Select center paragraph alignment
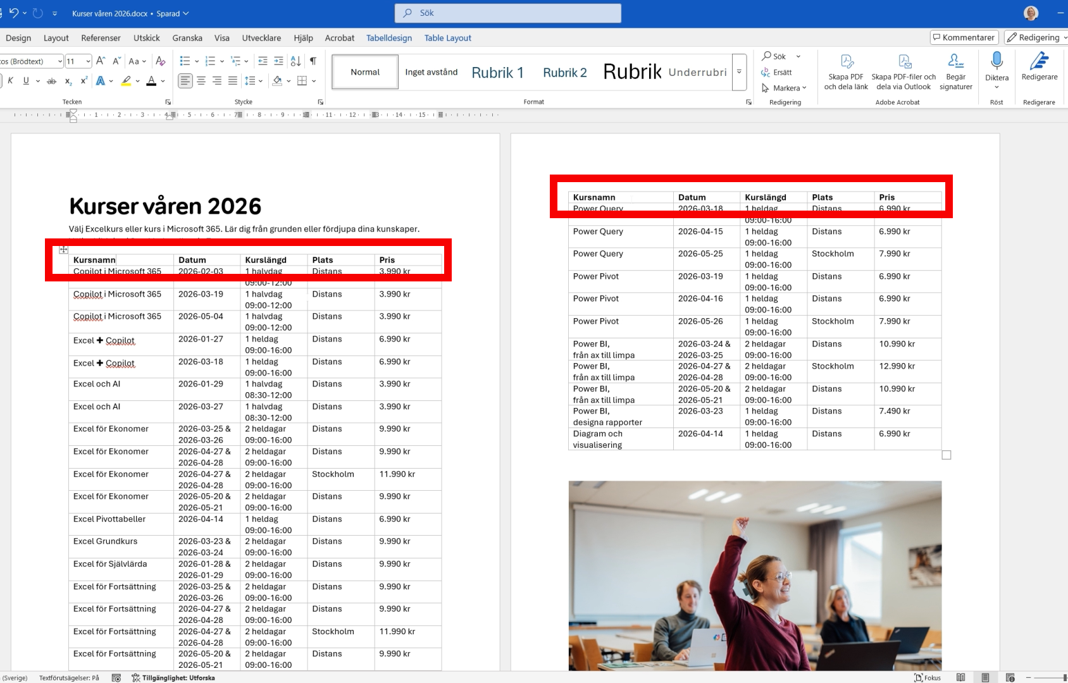Viewport: 1068px width, 683px height. pos(201,81)
